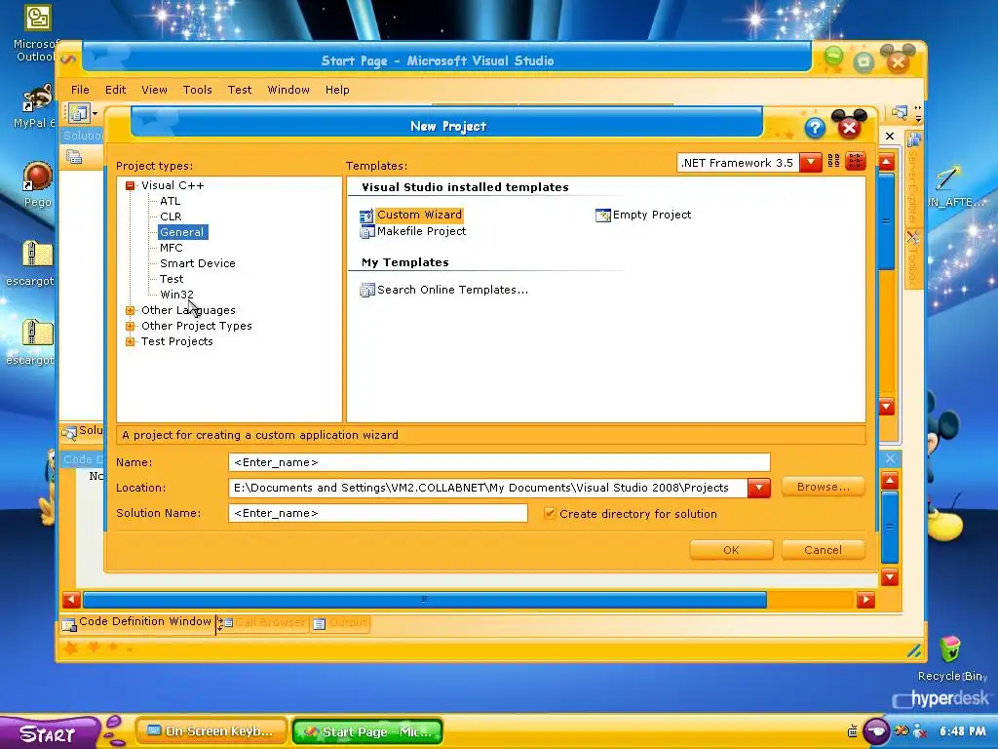The image size is (998, 749).
Task: Open the Test menu
Action: point(240,90)
